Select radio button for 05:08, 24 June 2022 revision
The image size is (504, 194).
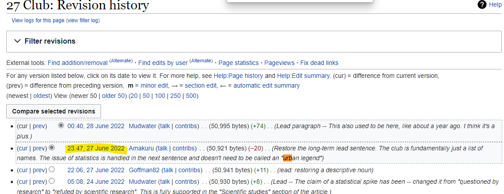(x=52, y=181)
